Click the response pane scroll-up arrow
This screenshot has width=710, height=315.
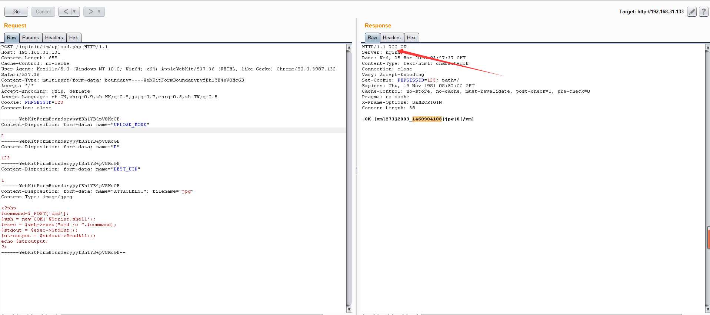[x=707, y=47]
